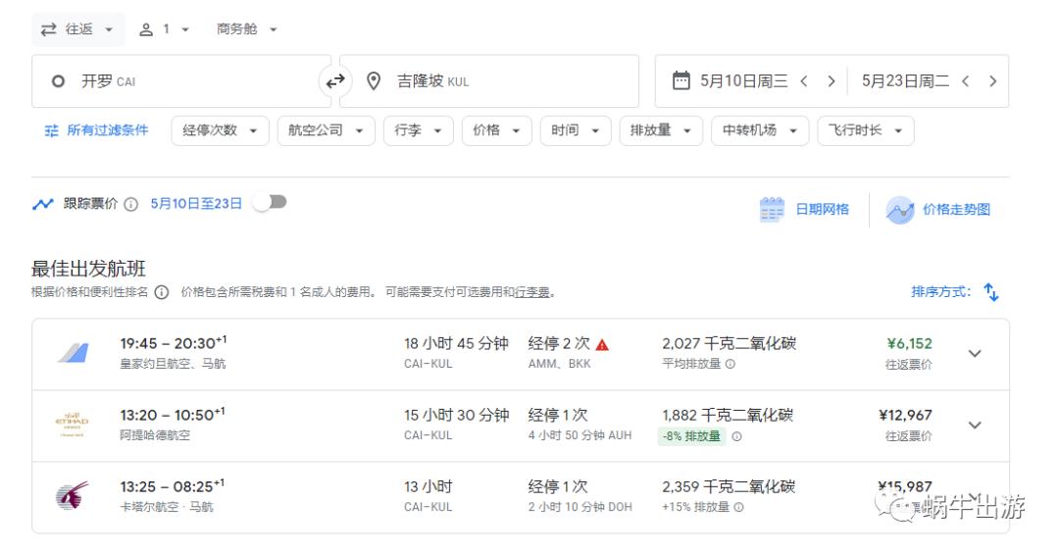Select flight time 13:25 – 08:25+1
This screenshot has height=553, width=1059.
click(x=173, y=486)
